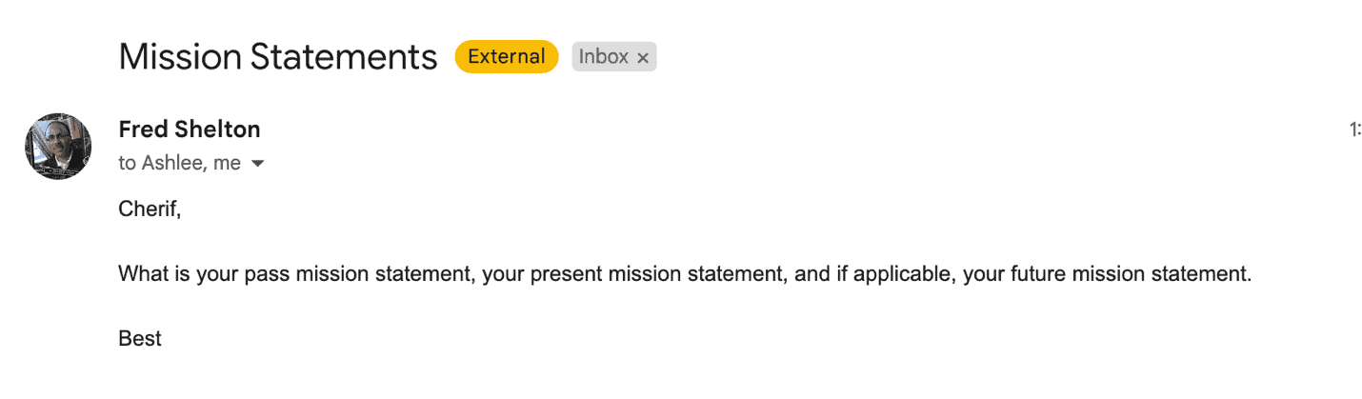Remove the Inbox label with its x
Screen dimensions: 1362x399
643,58
